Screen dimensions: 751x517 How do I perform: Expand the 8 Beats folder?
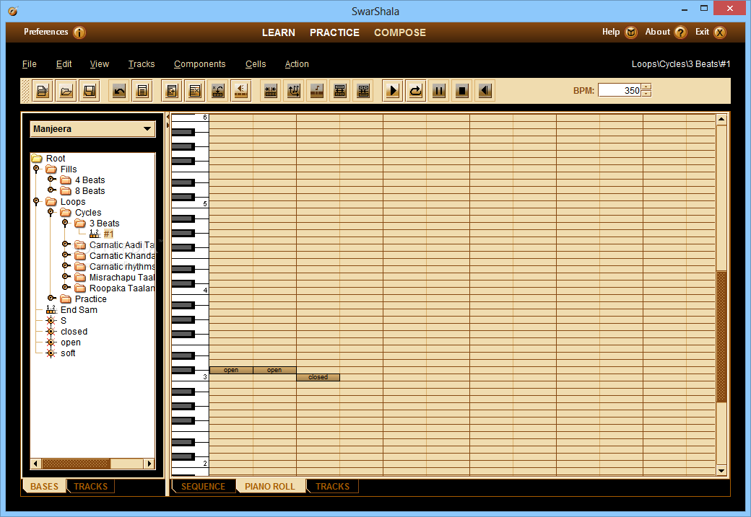[51, 190]
